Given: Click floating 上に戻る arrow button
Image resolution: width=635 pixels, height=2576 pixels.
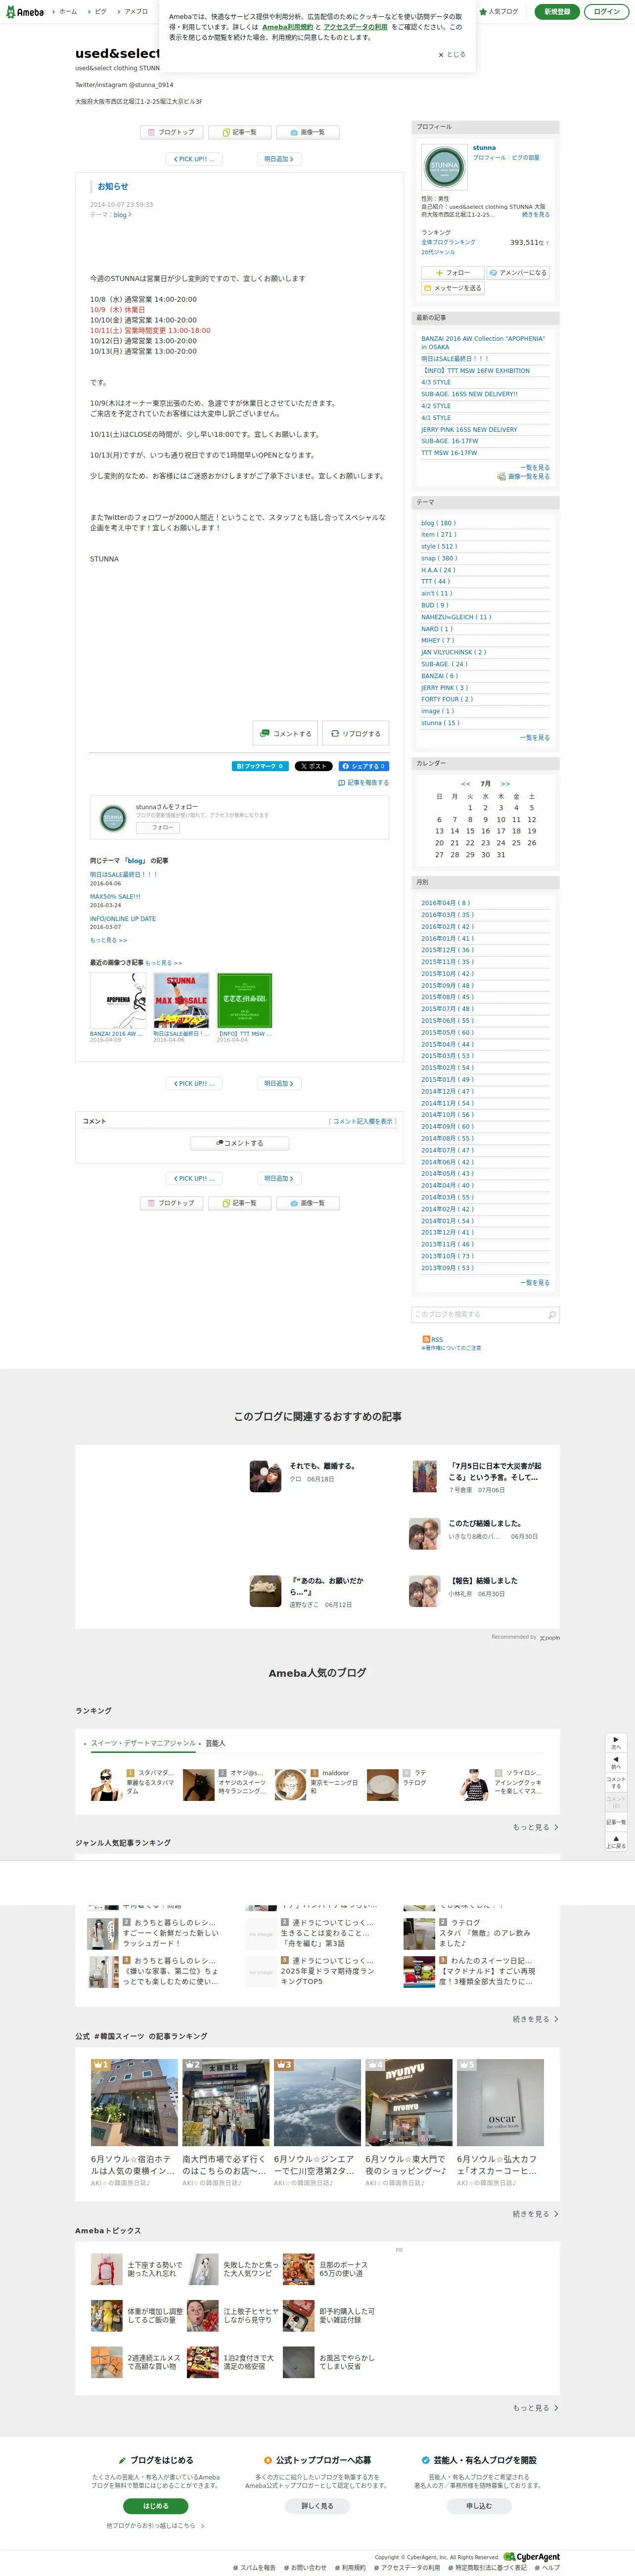Looking at the screenshot, I should point(616,1841).
